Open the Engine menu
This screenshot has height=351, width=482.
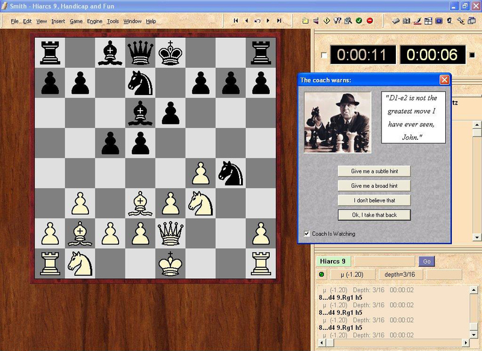click(x=95, y=21)
